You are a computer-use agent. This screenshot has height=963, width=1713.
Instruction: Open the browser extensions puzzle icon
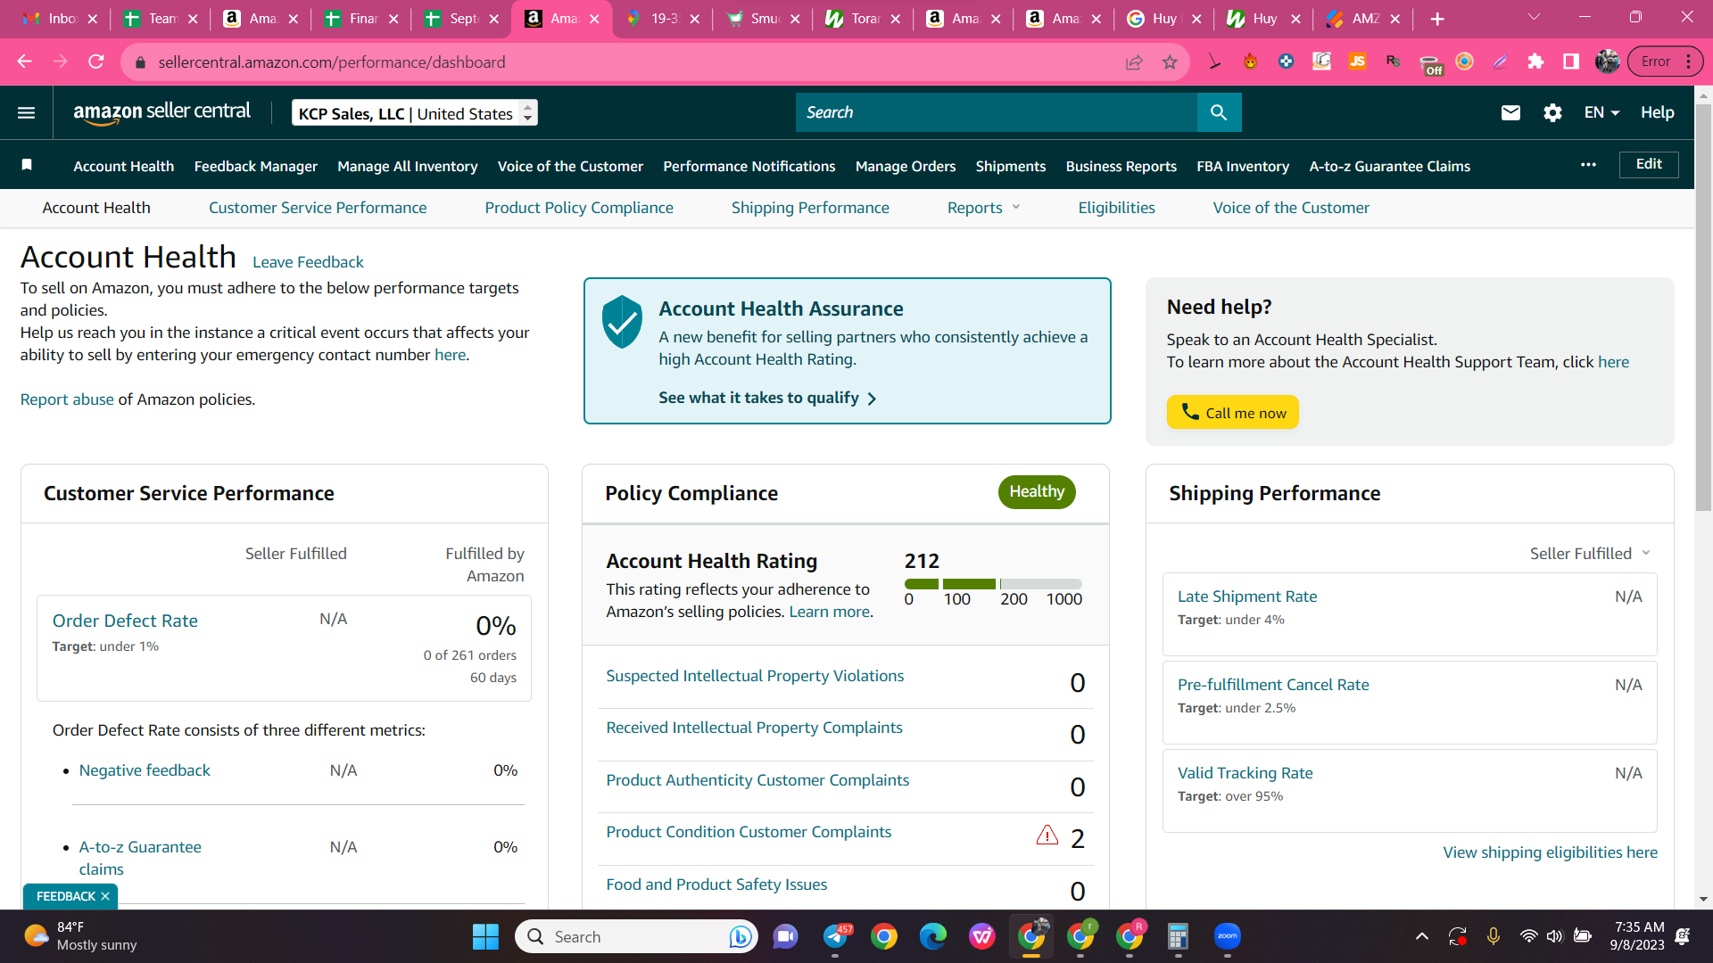(x=1535, y=62)
